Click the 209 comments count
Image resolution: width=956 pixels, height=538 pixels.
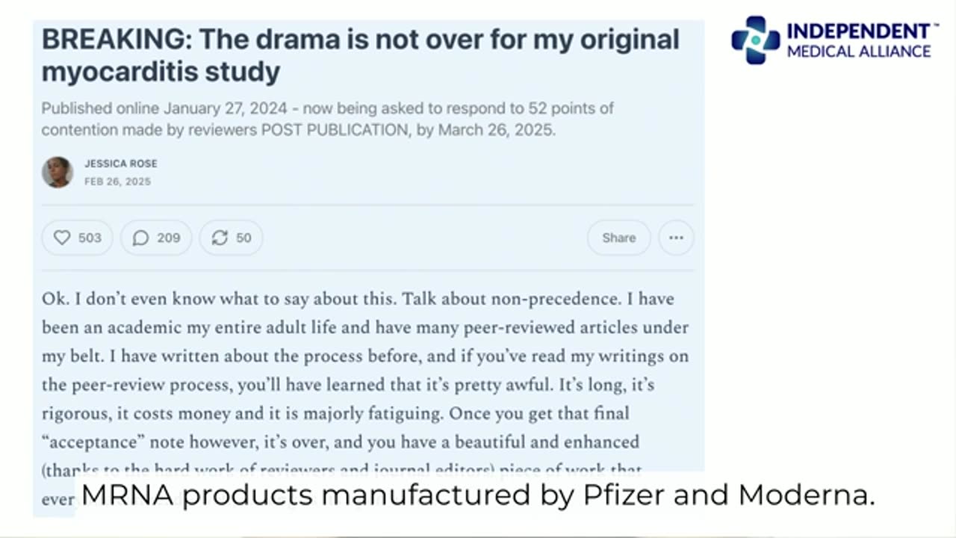point(169,238)
